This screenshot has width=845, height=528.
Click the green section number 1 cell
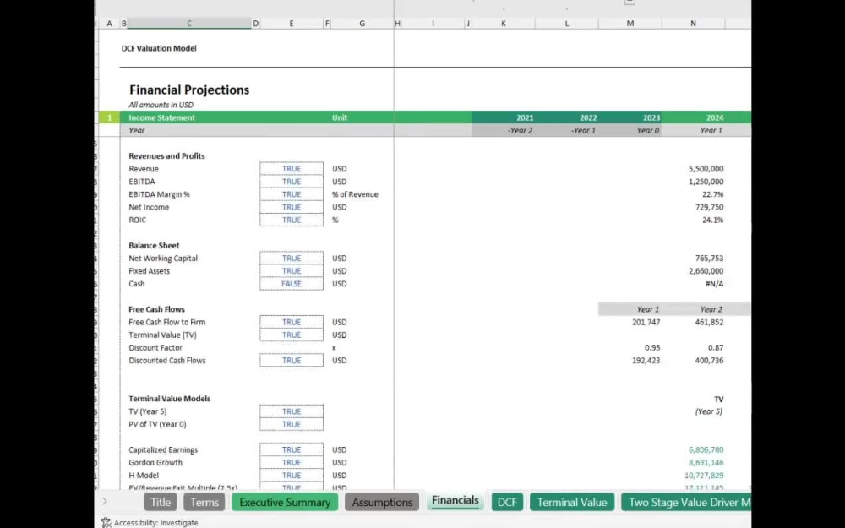coord(109,117)
